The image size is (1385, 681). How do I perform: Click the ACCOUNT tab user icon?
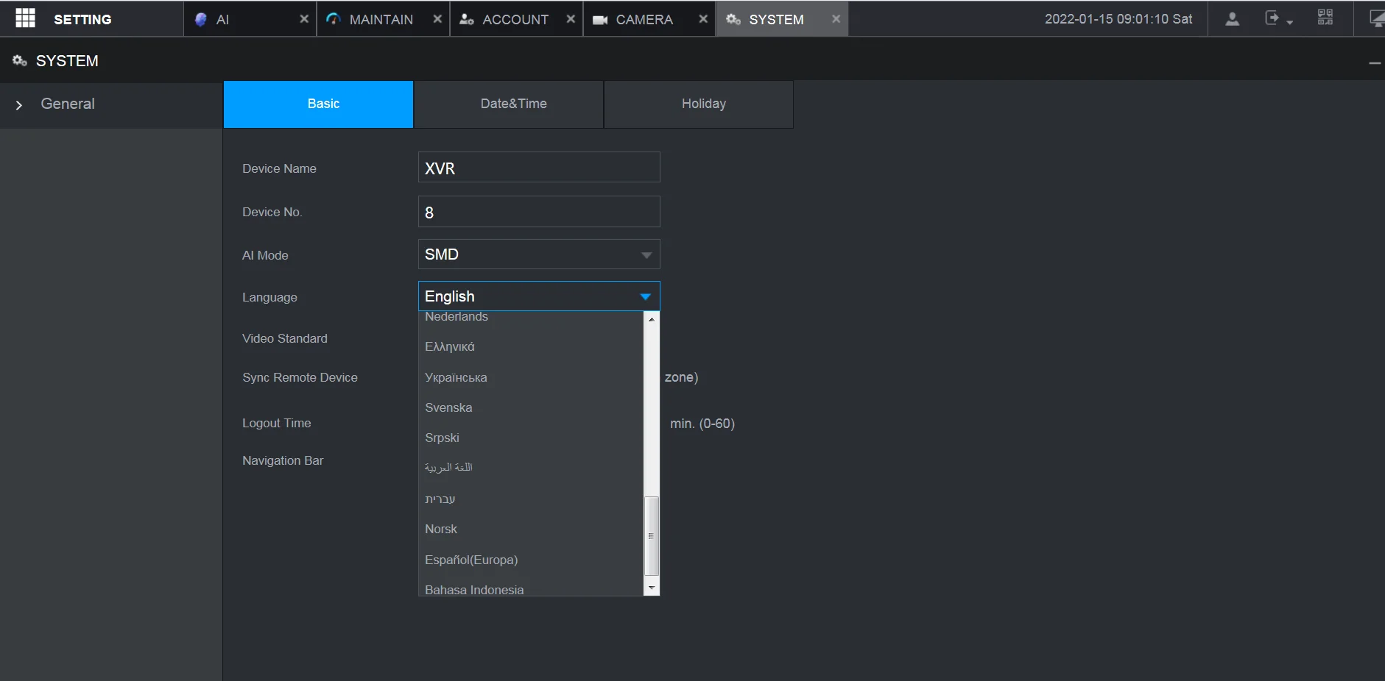pyautogui.click(x=467, y=19)
